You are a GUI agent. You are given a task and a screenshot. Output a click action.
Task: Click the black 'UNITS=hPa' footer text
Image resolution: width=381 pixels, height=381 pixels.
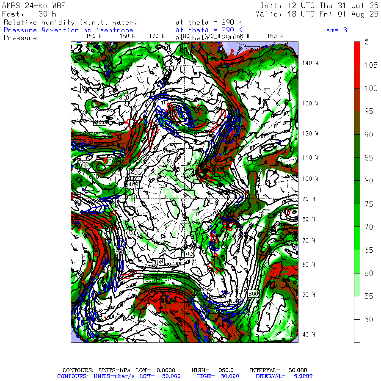pos(115,370)
